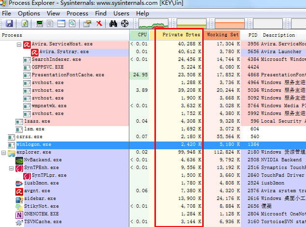
Task: Click the TSVNCache.exe tortoise icon
Action: (19, 222)
